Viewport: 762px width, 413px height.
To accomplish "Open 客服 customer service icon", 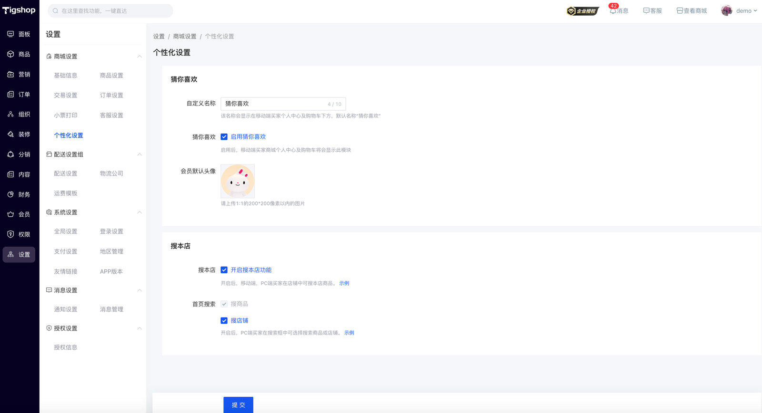I will (646, 11).
